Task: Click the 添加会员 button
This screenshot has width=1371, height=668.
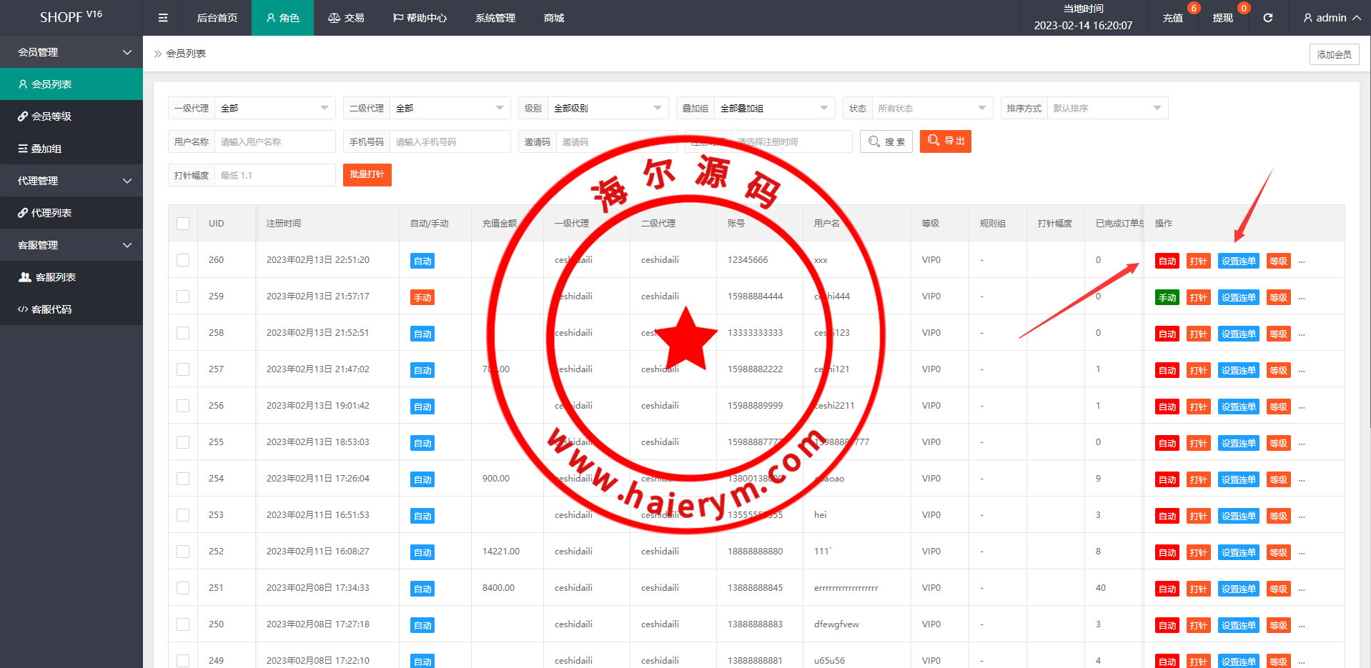Action: 1334,54
